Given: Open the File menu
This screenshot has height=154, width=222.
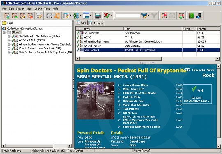Looking at the screenshot, I should (x=5, y=9).
